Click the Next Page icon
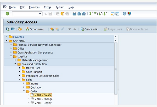Screen dimensions: 157x107 click(101, 14)
